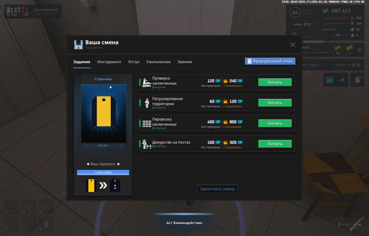Click the Проверка заключенных task icon

(x=147, y=83)
